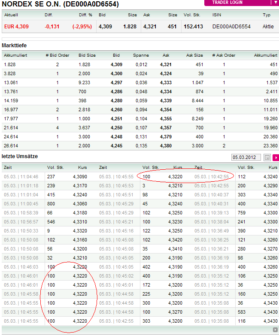Click the trade volume 800
Image resolution: width=279 pixels, height=336 pixels.
pos(51,204)
